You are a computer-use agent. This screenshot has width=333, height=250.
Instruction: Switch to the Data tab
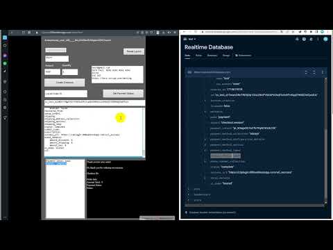pos(187,56)
